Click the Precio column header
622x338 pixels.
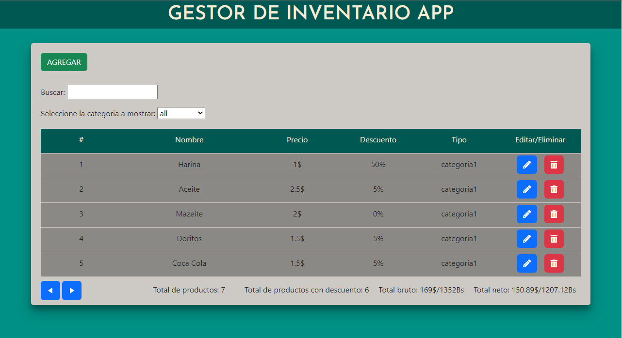pos(297,140)
